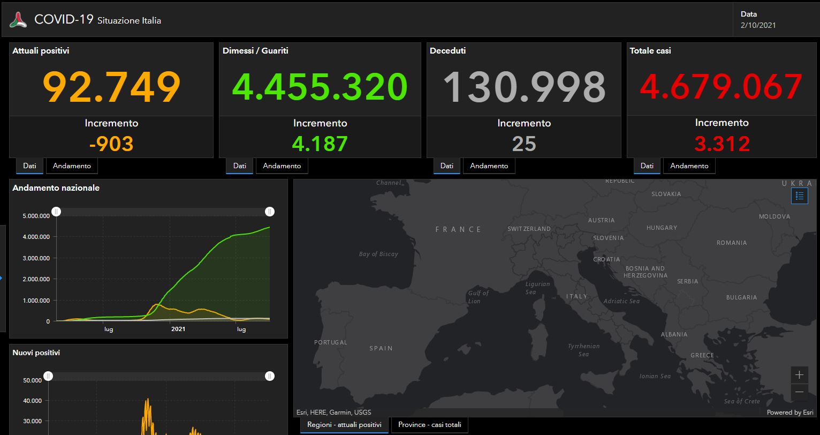Viewport: 820px width, 435px height.
Task: Click right range handle of Nuovi positivi chart
Action: (x=270, y=376)
